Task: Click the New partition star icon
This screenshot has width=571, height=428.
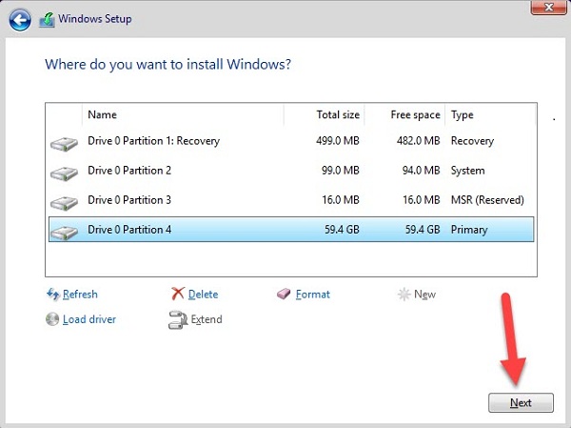Action: point(404,295)
